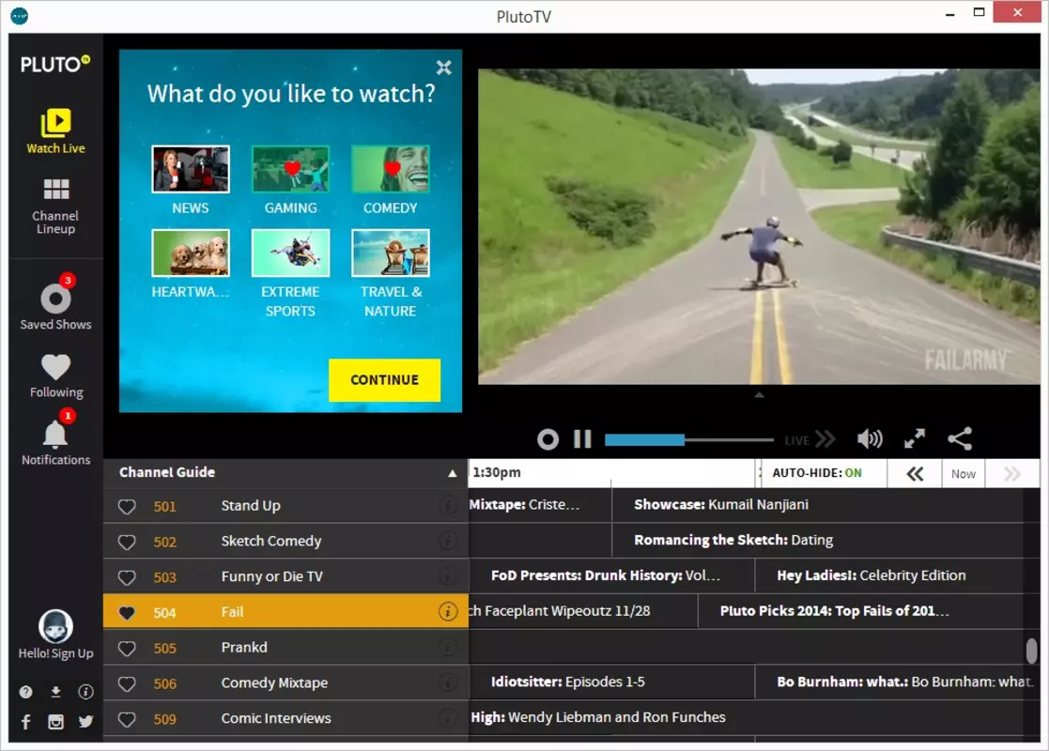This screenshot has height=751, width=1049.
Task: Favorite channel 503 Funny or Die TV
Action: pos(127,577)
